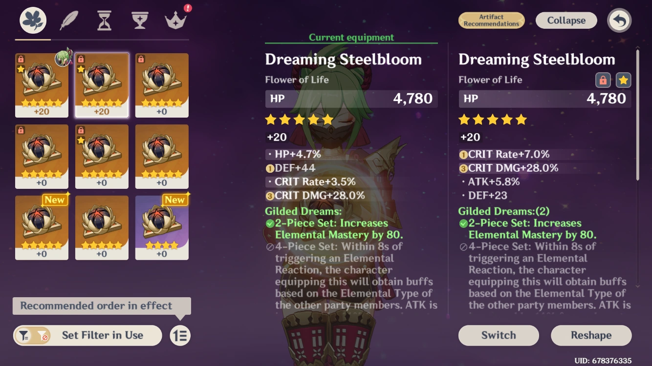Collapse the artifact comparison panel
The image size is (652, 366).
566,20
